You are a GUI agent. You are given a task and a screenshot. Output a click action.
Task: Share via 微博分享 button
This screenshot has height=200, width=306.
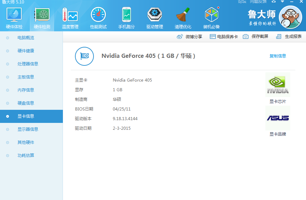point(189,36)
